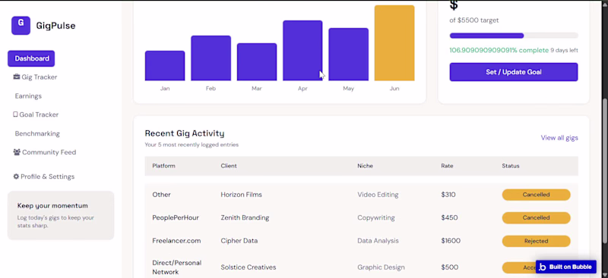Image resolution: width=608 pixels, height=278 pixels.
Task: Open Community Feed in the sidebar
Action: pyautogui.click(x=49, y=152)
